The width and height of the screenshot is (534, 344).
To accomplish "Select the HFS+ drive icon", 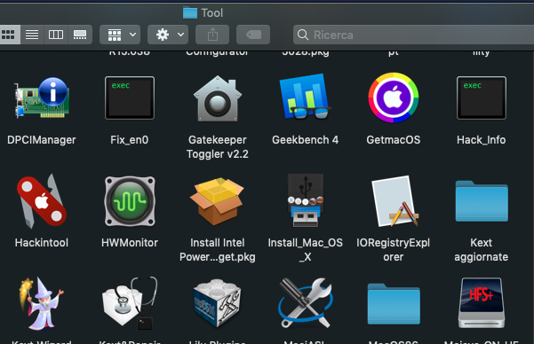I will click(x=482, y=303).
